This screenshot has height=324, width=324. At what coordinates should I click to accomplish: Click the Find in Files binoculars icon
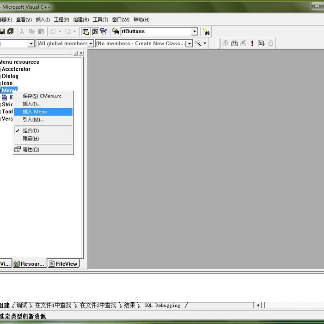pos(116,31)
